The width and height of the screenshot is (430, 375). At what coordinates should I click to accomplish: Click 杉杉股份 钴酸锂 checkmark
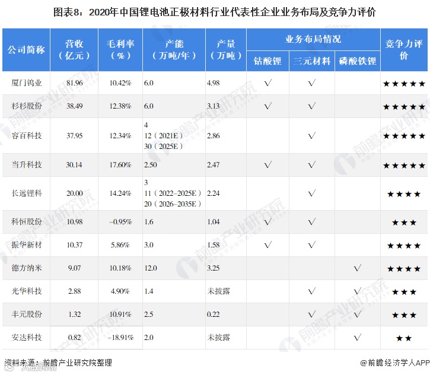(x=268, y=106)
